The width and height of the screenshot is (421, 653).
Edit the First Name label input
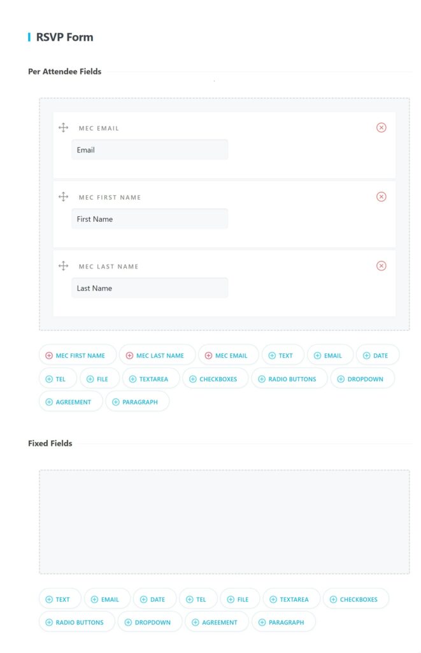pos(150,219)
